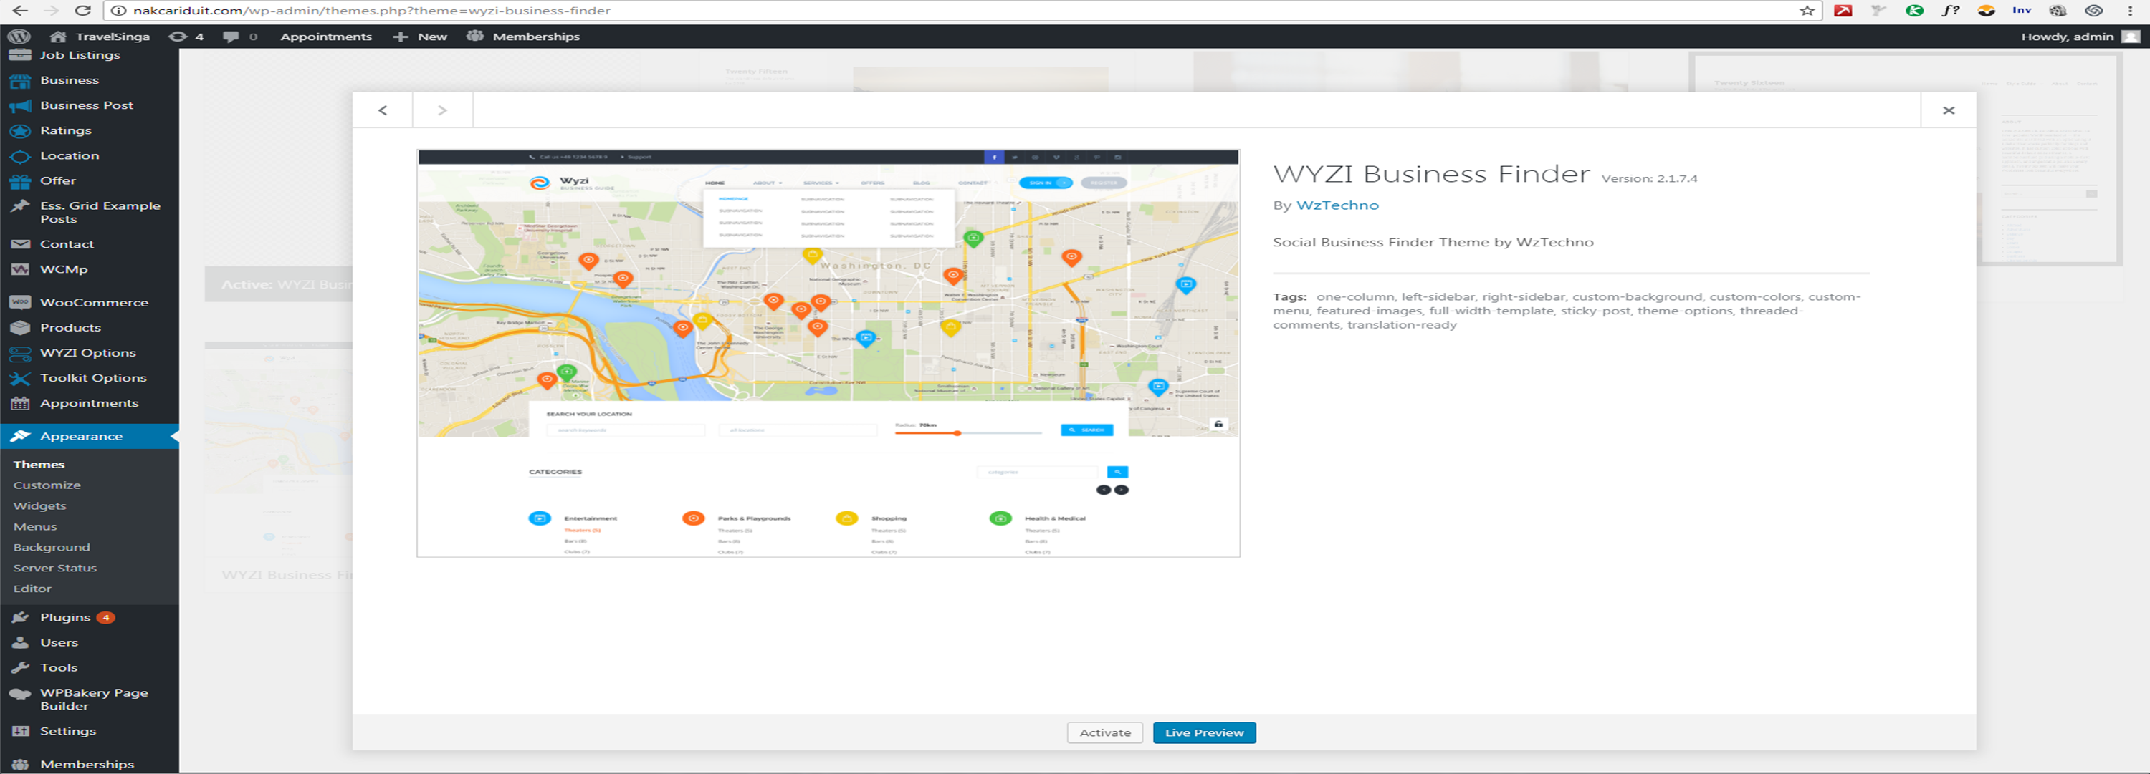Click the WordPress logo in the admin bar
Screen dimensions: 2150x774
coord(19,36)
